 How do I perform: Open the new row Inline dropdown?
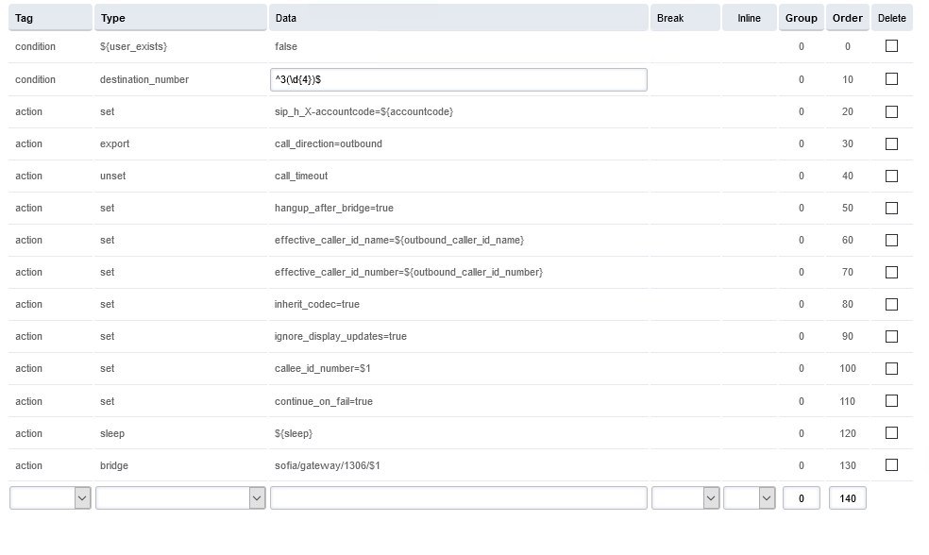750,498
